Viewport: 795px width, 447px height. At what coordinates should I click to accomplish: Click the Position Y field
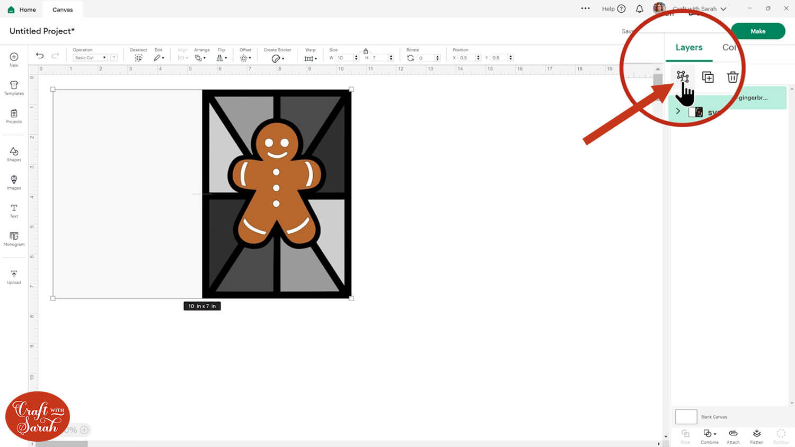(499, 58)
